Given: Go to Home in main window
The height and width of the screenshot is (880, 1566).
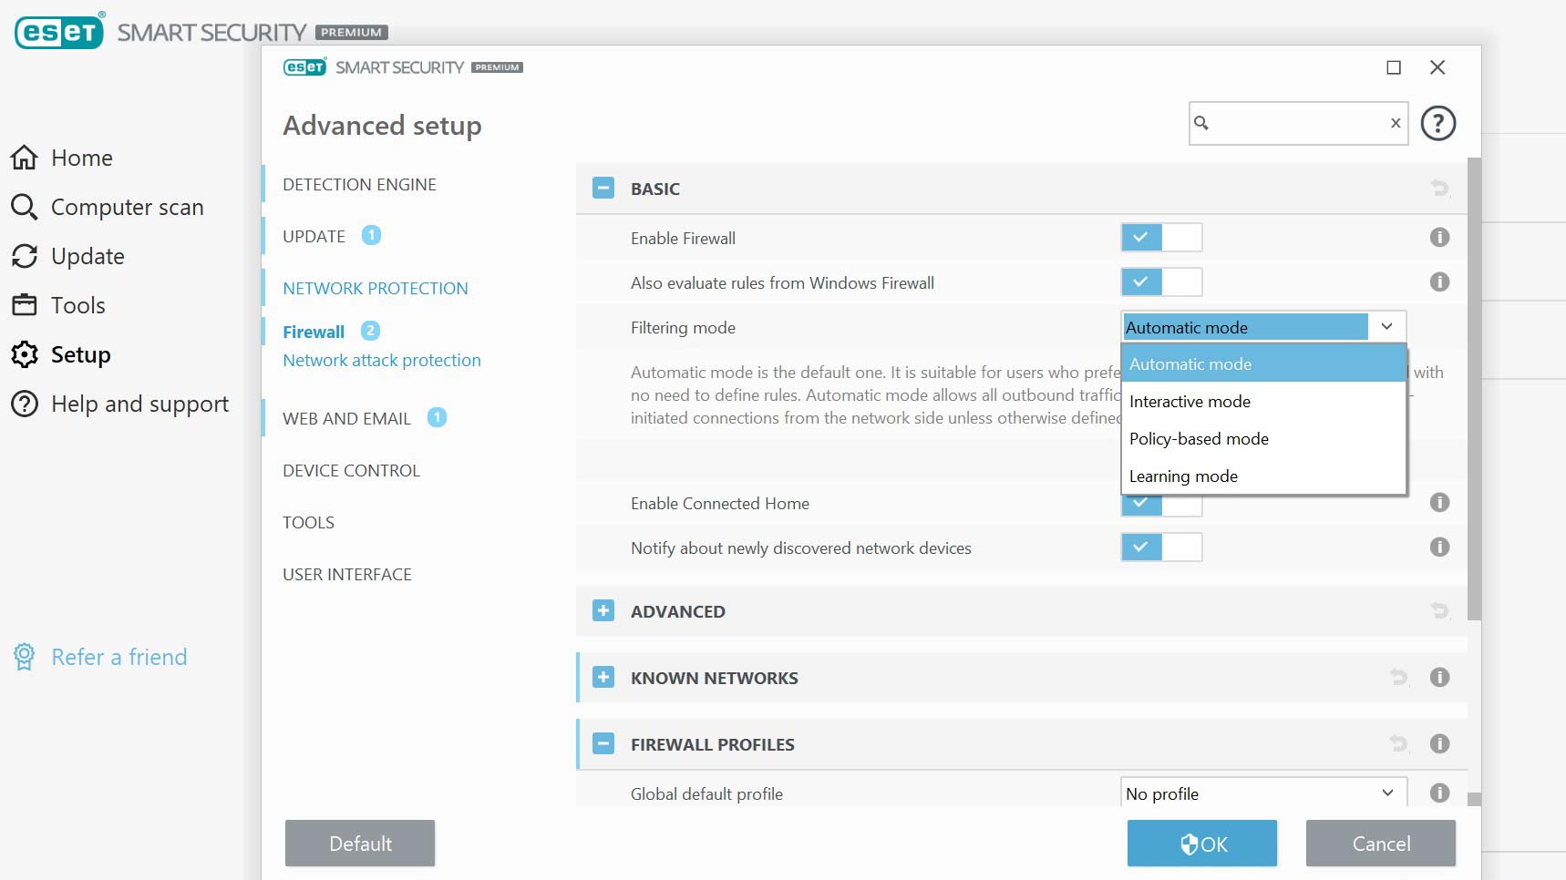Looking at the screenshot, I should pos(82,158).
